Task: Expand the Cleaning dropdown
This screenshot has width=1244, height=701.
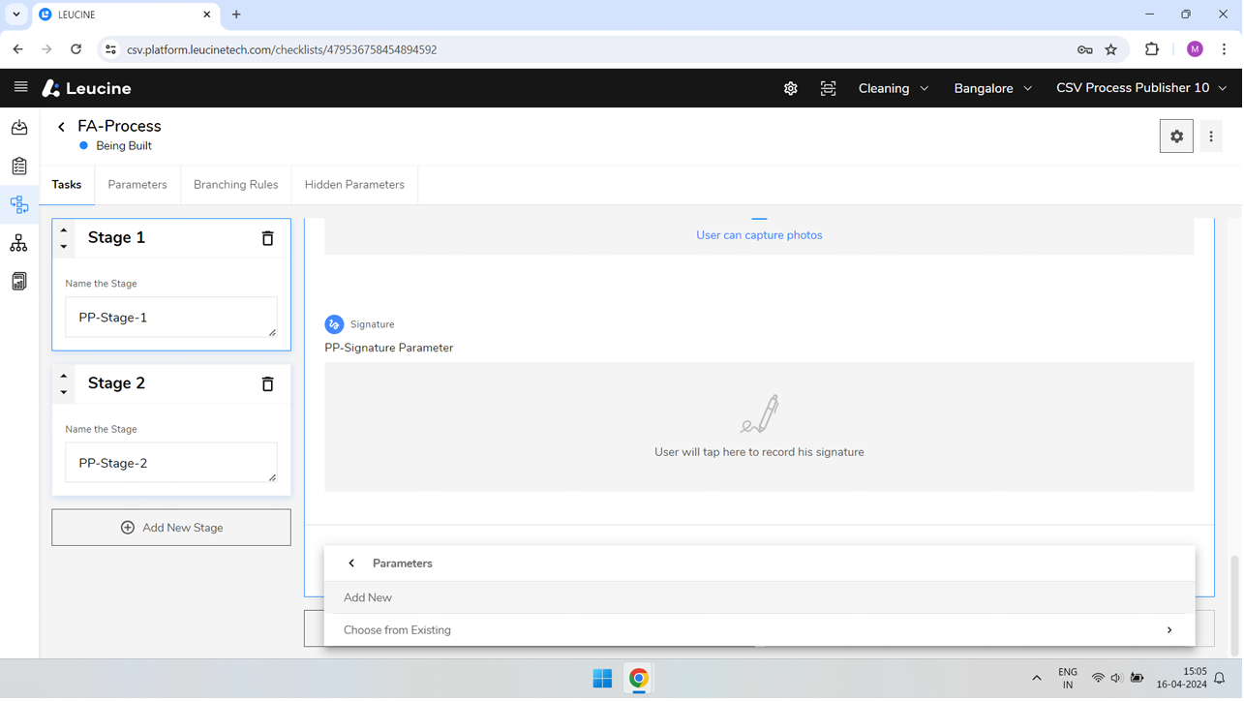Action: 893,88
